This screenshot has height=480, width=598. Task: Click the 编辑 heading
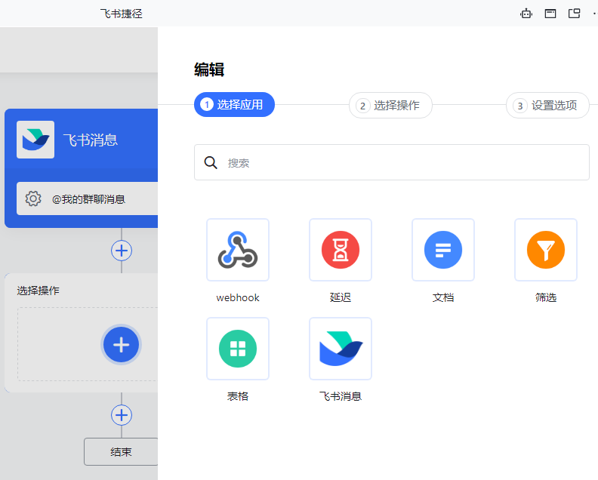click(209, 69)
